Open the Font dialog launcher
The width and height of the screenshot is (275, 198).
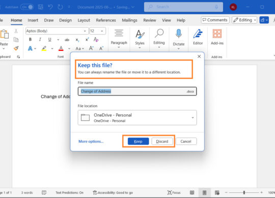pos(18,57)
